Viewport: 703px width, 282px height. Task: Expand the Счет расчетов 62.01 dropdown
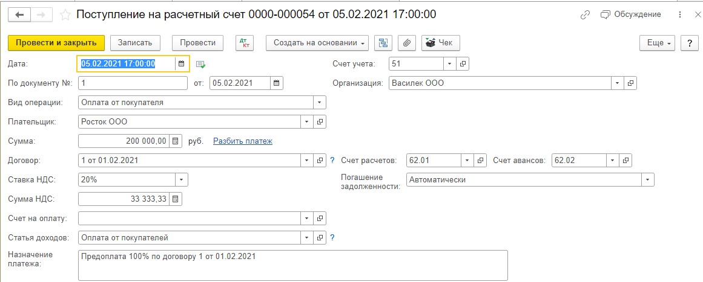point(467,160)
